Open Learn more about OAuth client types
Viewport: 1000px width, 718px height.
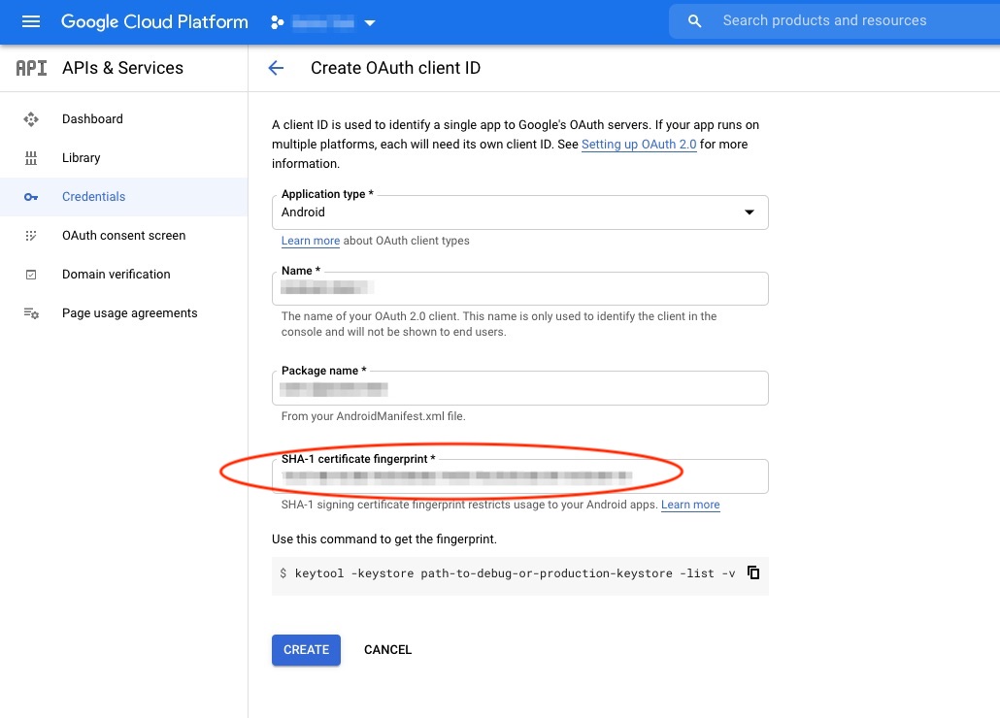pyautogui.click(x=311, y=241)
